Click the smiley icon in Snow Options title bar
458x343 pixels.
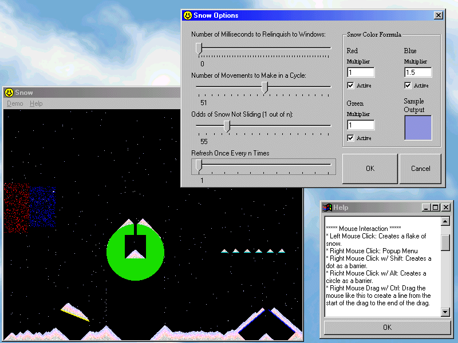pos(187,15)
